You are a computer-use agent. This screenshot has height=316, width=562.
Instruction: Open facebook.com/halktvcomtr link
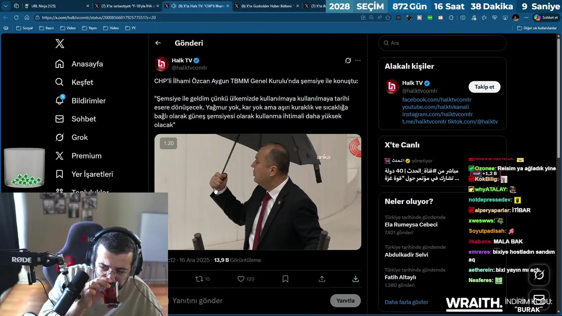coord(437,100)
